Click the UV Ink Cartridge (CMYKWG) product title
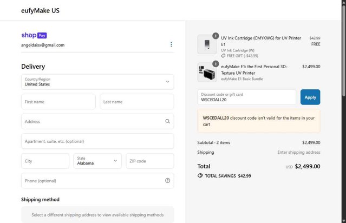The height and width of the screenshot is (223, 346). tap(261, 41)
